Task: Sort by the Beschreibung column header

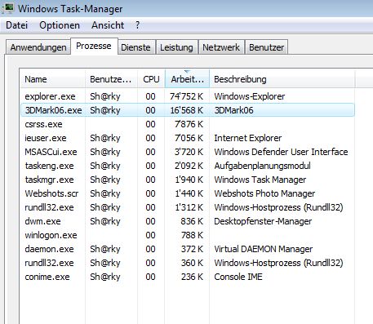Action: [282, 79]
